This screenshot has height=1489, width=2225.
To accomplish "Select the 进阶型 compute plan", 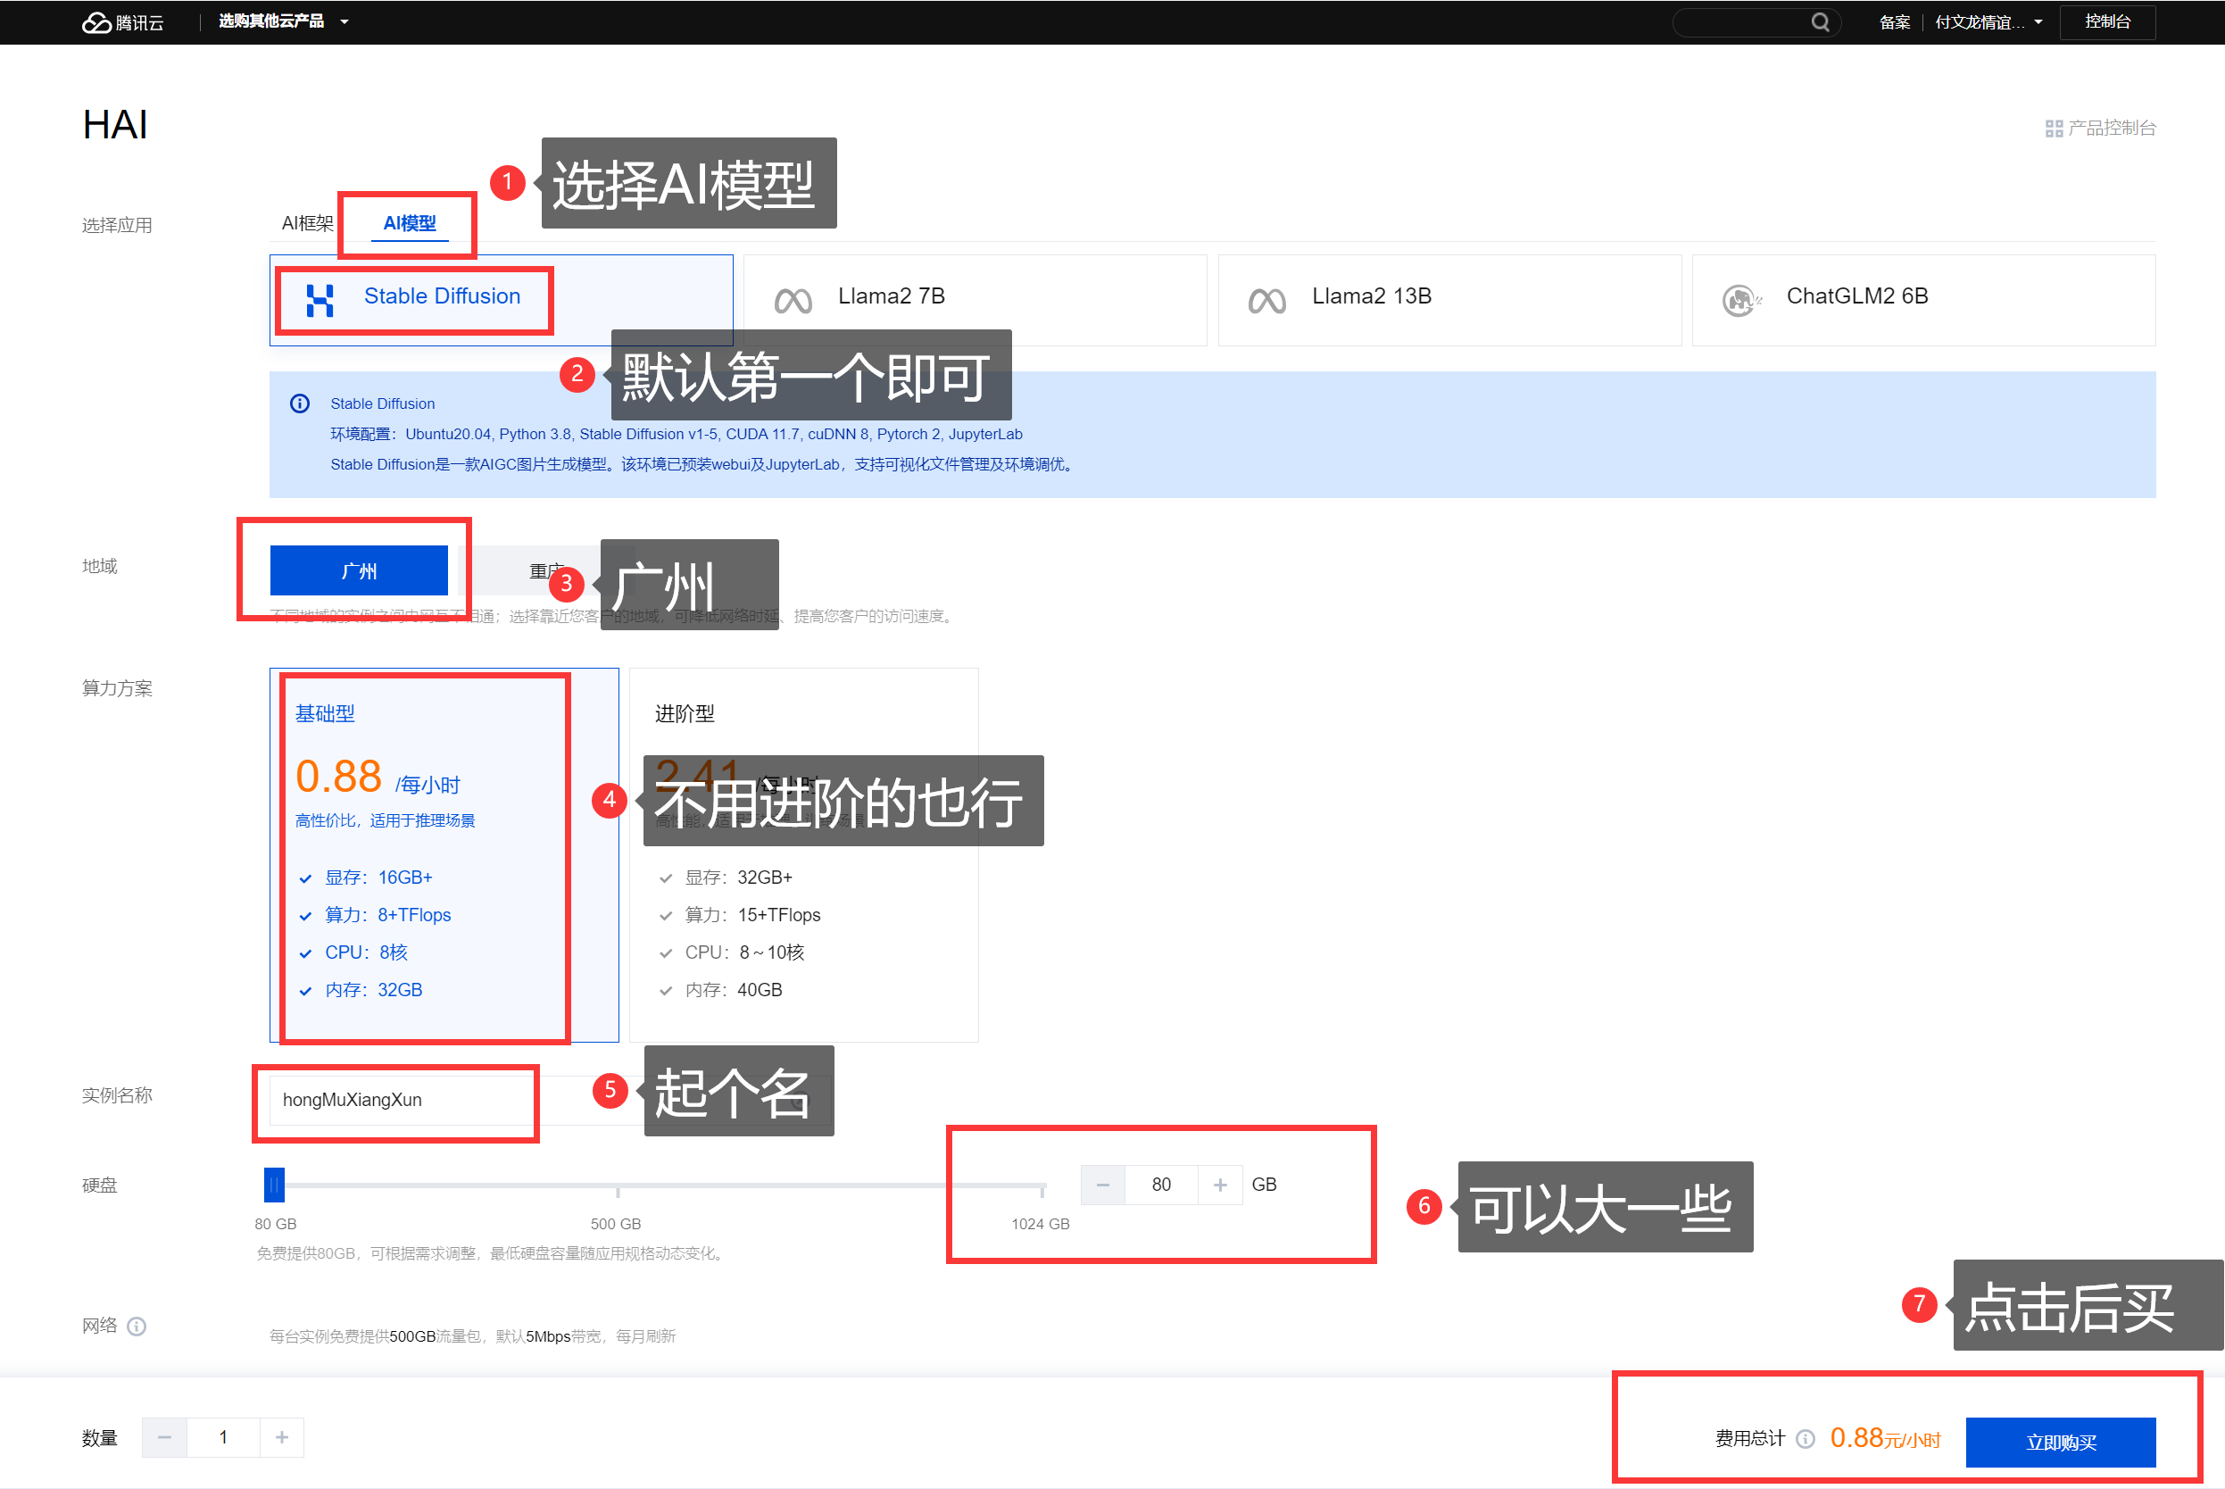I will point(804,854).
